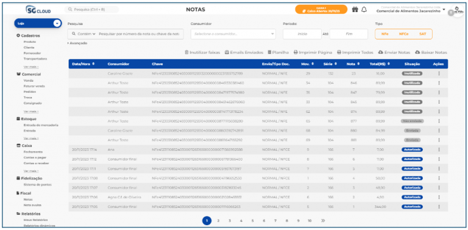This screenshot has width=468, height=230.
Task: Click the Caixa Aberto orange button
Action: (x=321, y=9)
